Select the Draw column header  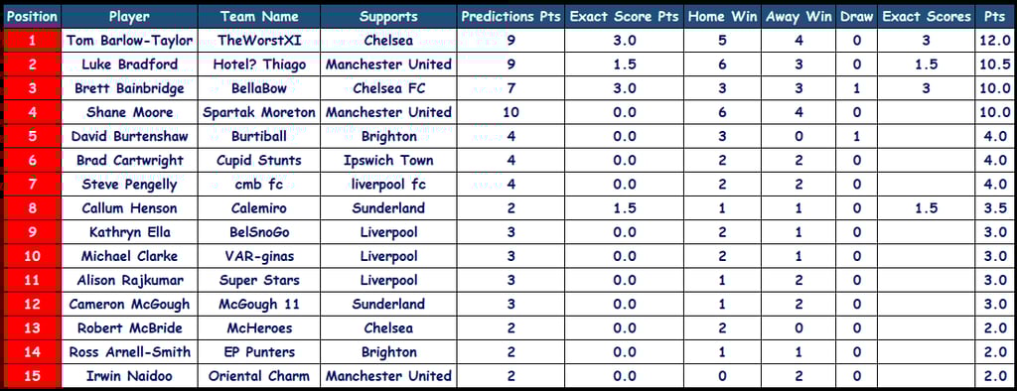[x=857, y=17]
